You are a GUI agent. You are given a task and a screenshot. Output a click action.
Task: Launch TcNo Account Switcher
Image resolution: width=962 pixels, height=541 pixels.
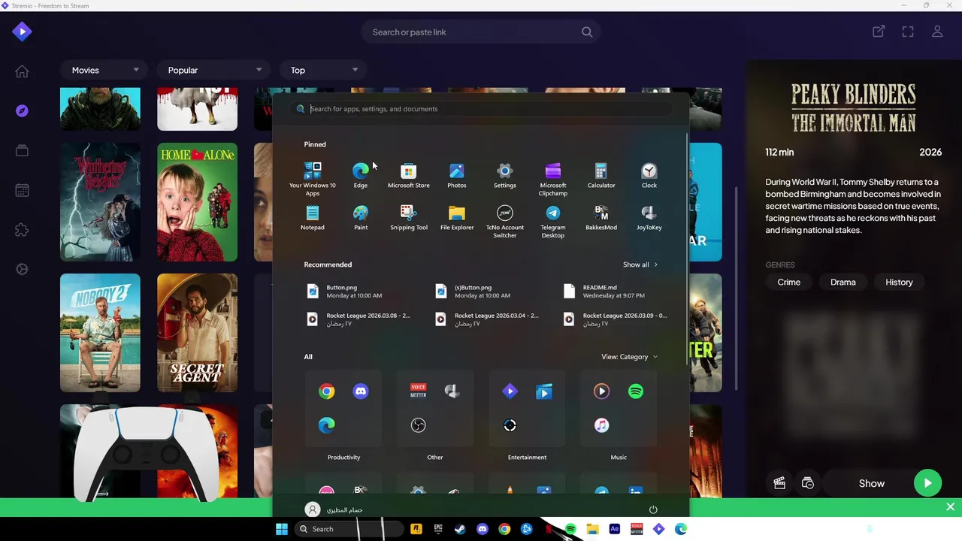pyautogui.click(x=505, y=222)
